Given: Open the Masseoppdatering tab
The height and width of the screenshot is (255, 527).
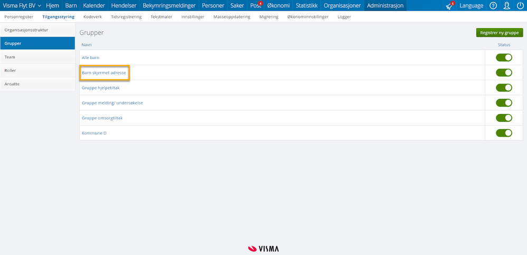Looking at the screenshot, I should coord(232,17).
